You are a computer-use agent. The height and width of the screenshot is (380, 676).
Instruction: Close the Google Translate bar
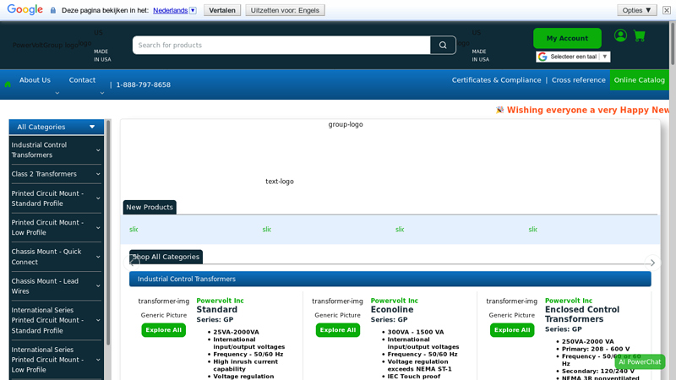[666, 10]
